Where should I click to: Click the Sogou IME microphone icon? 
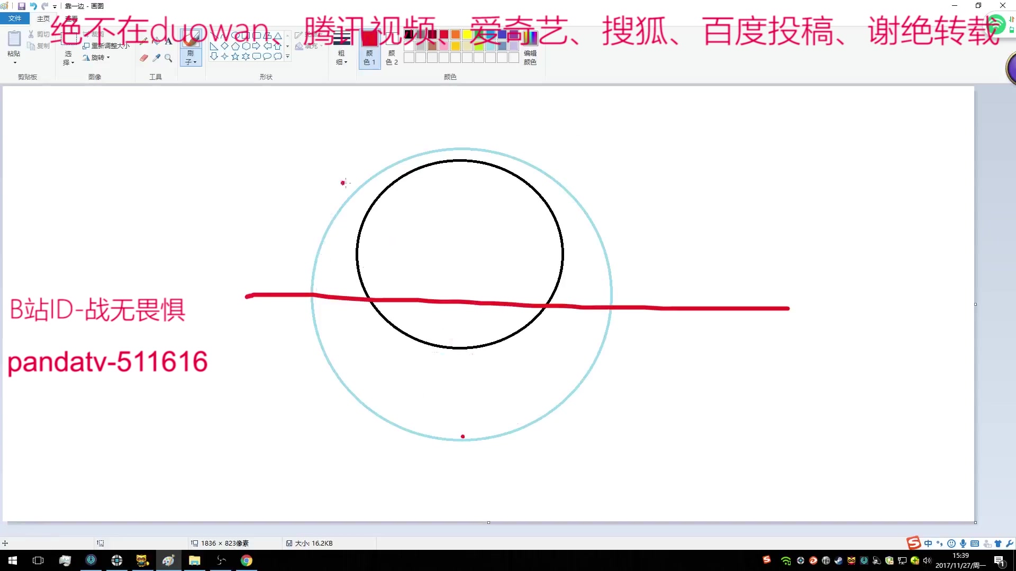click(963, 544)
